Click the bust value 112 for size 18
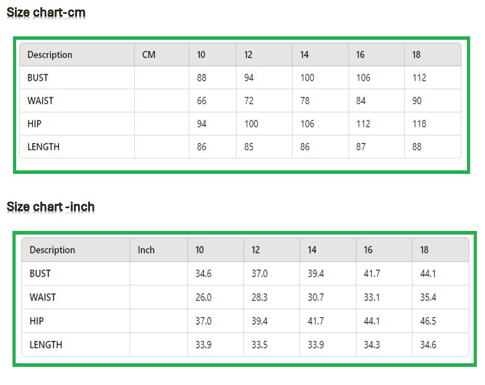Screen dimensions: 485x385 (x=419, y=78)
